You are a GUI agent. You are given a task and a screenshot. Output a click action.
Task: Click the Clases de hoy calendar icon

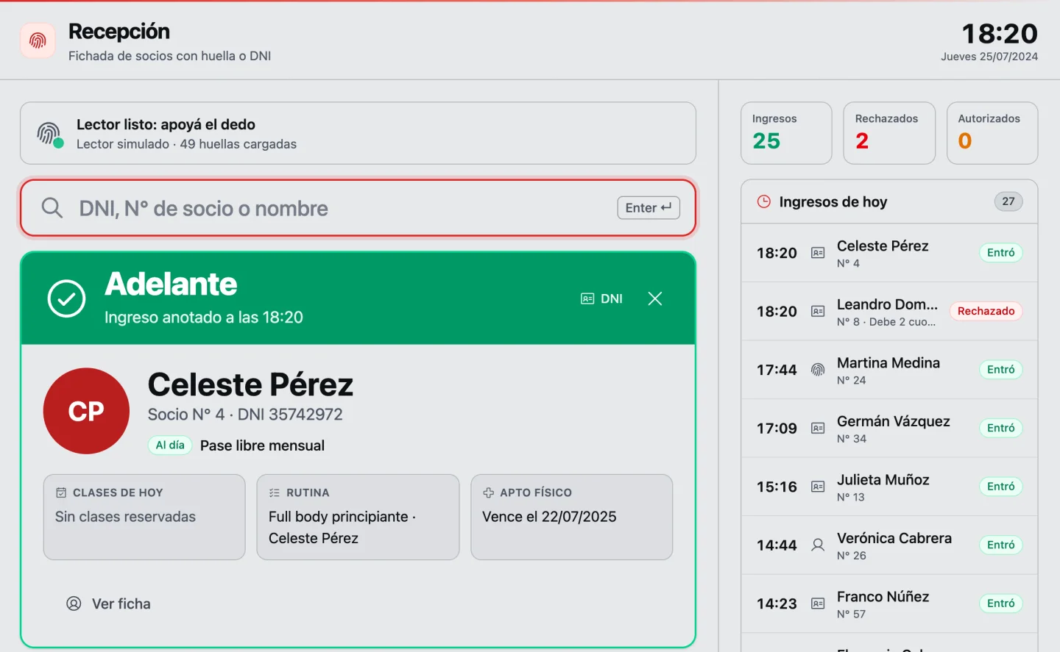(61, 492)
